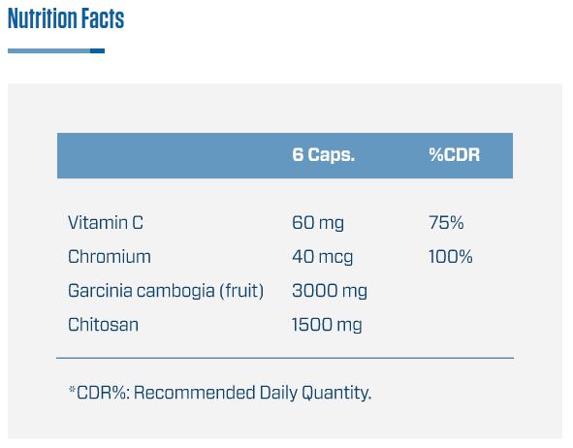This screenshot has height=448, width=573.
Task: Click the 100% CDR value
Action: click(x=450, y=257)
